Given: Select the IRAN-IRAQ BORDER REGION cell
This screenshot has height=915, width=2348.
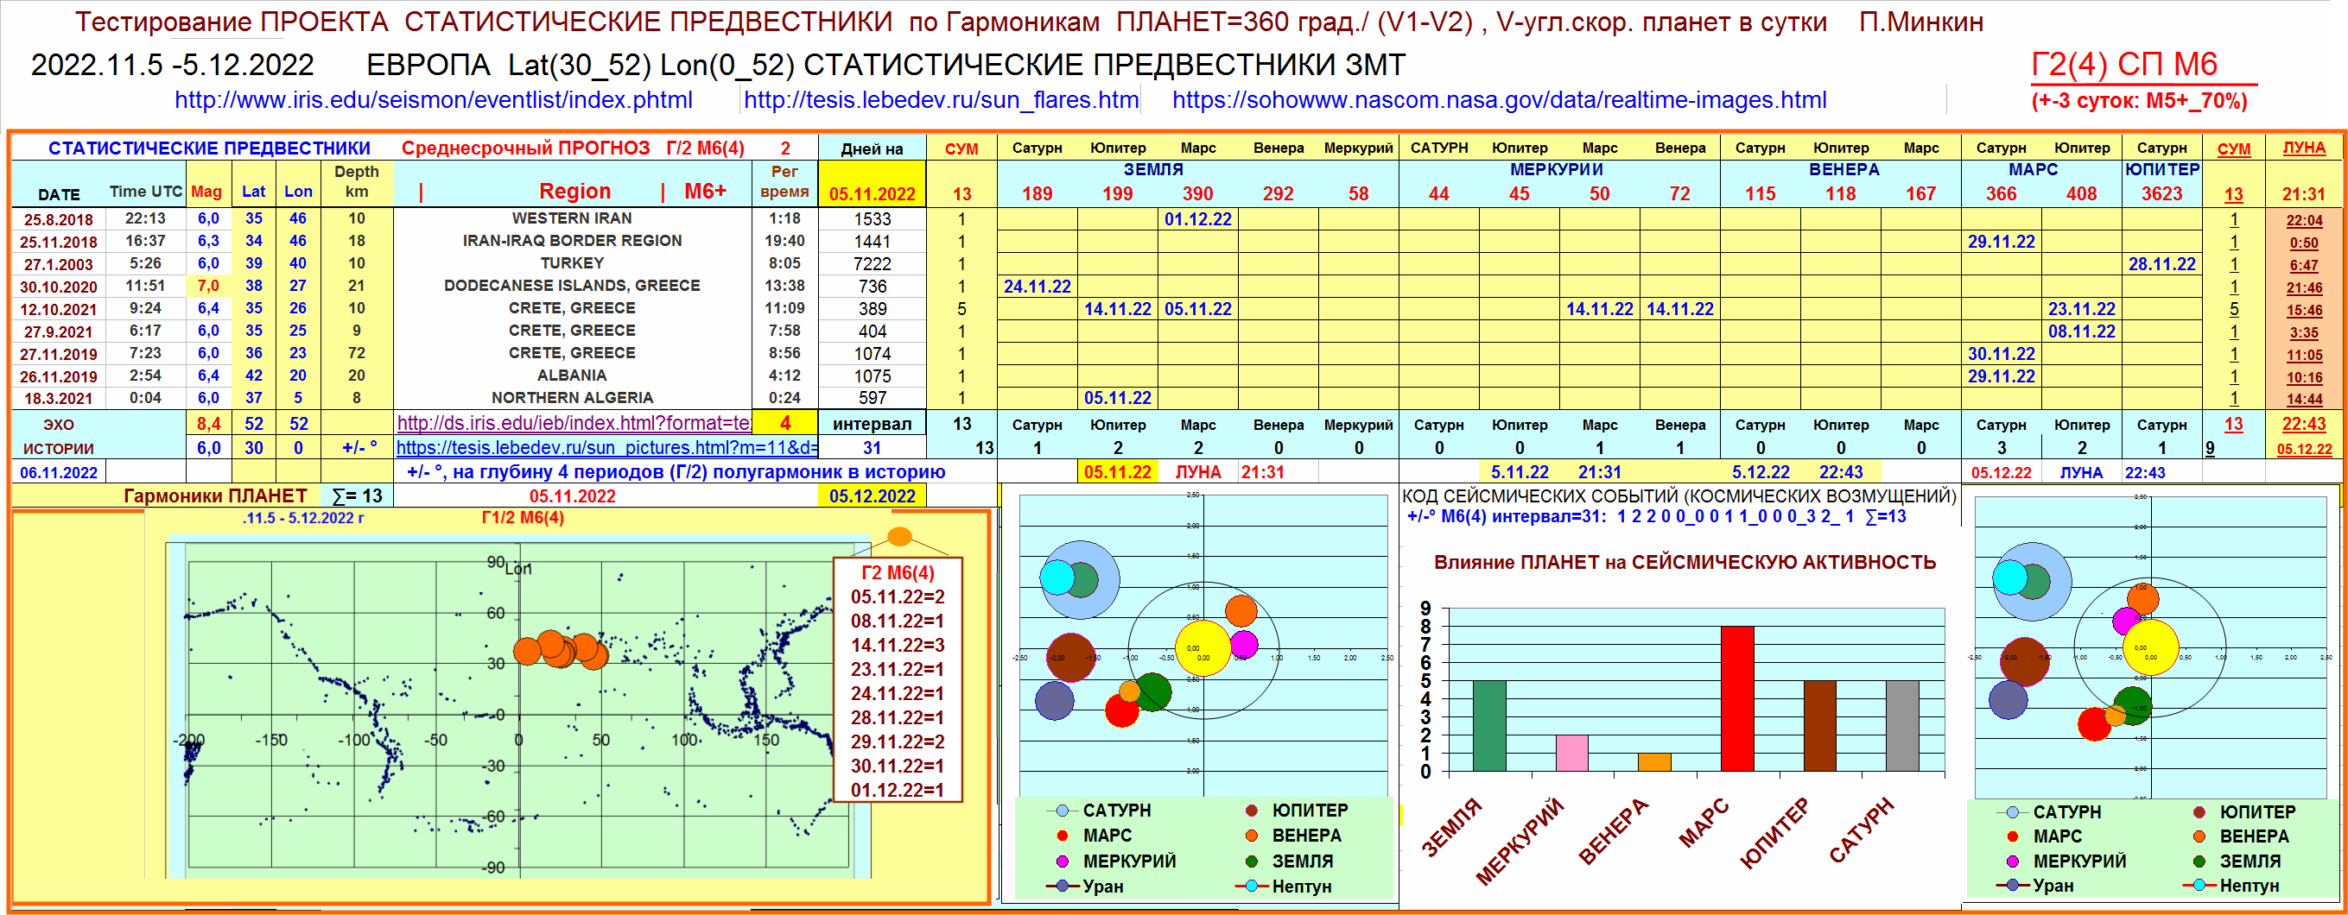Looking at the screenshot, I should click(572, 242).
